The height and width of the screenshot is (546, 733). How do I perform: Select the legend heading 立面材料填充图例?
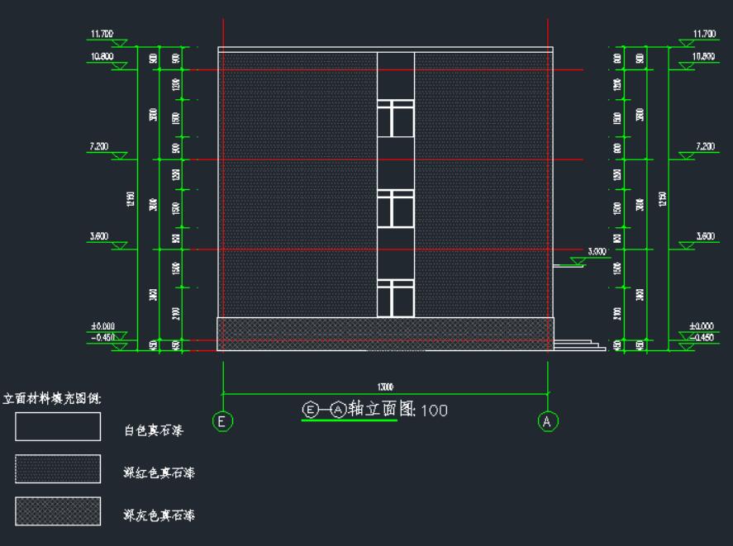click(x=52, y=398)
